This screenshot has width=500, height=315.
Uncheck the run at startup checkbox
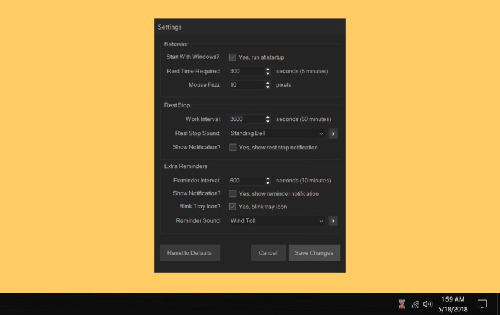pyautogui.click(x=233, y=57)
